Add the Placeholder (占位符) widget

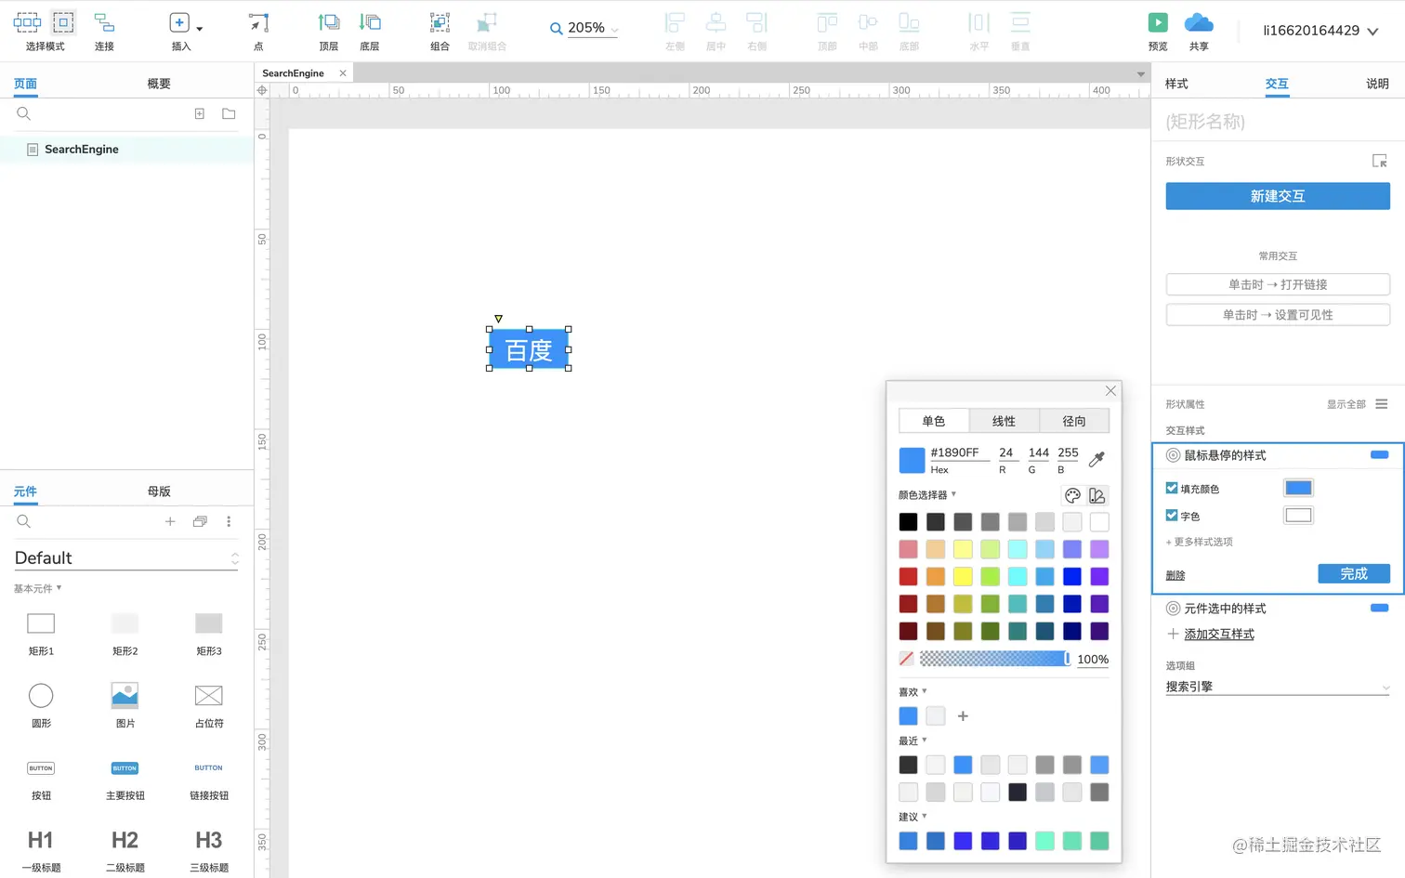(x=209, y=705)
